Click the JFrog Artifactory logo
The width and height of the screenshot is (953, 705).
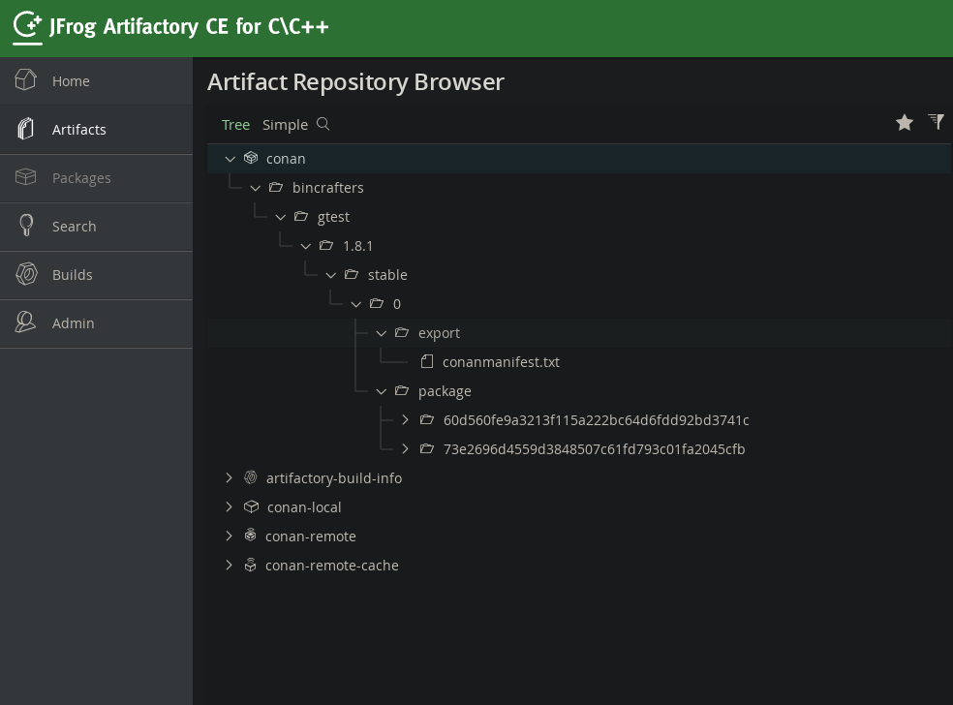tap(27, 26)
